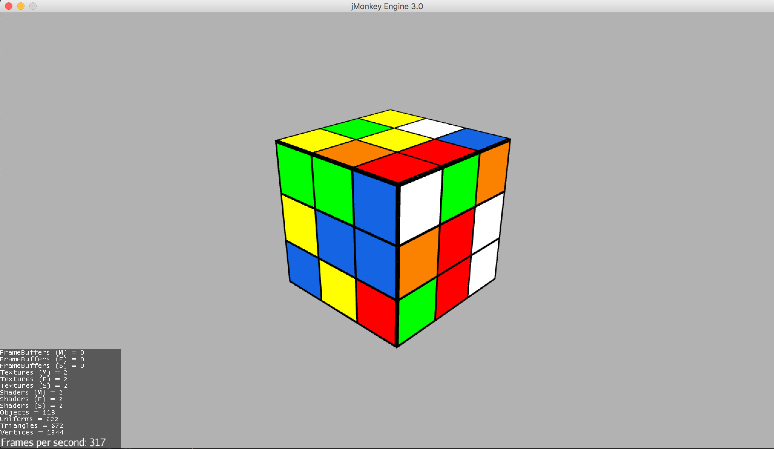Click the 'Vertices = 1344' stat line
This screenshot has width=774, height=449.
coord(32,432)
